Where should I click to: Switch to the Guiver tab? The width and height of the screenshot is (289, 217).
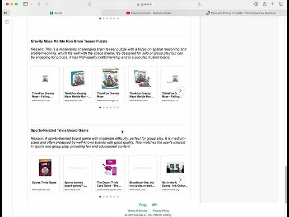(x=56, y=13)
